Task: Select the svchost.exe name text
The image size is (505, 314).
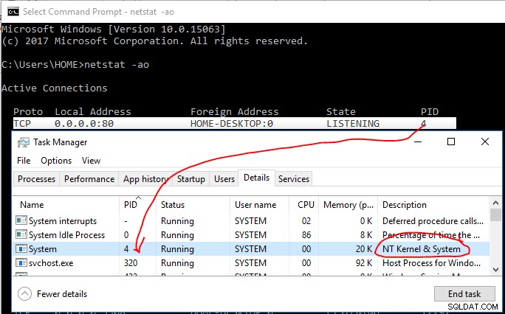Action: 51,263
